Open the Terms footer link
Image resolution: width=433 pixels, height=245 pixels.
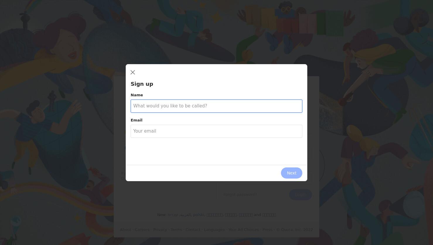176,230
